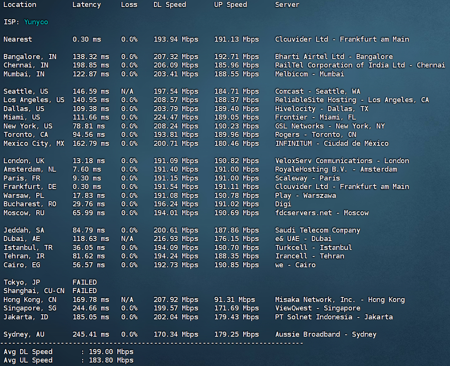450x366 pixels.
Task: Select ReliableSite Hosting server text
Action: tap(352, 100)
